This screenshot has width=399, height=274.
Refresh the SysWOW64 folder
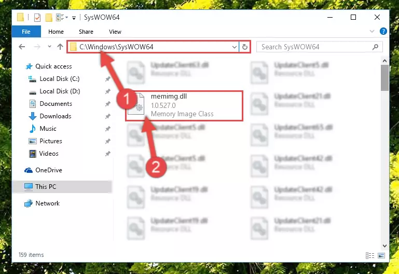(245, 47)
